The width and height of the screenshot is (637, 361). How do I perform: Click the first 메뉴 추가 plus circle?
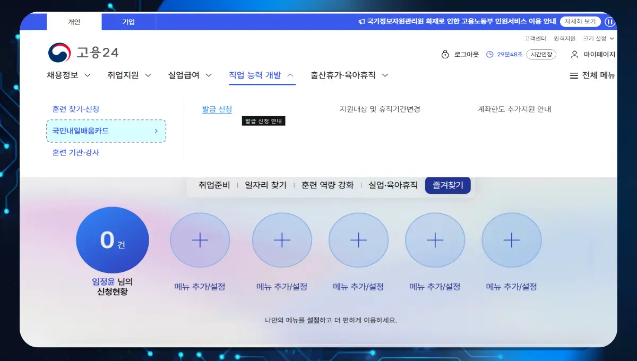pos(200,240)
